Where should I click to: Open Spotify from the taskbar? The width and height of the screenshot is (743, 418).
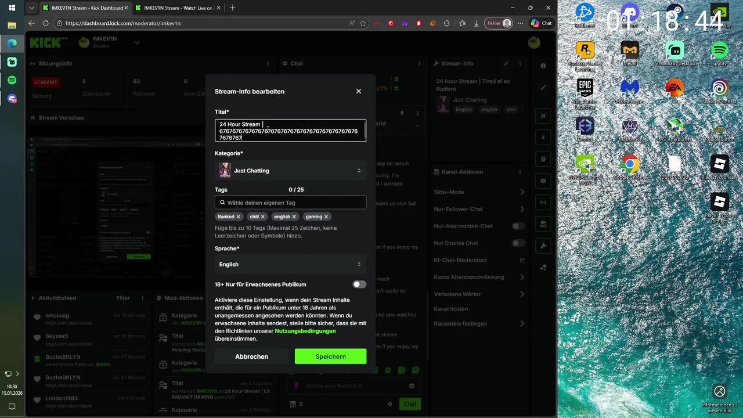(12, 80)
